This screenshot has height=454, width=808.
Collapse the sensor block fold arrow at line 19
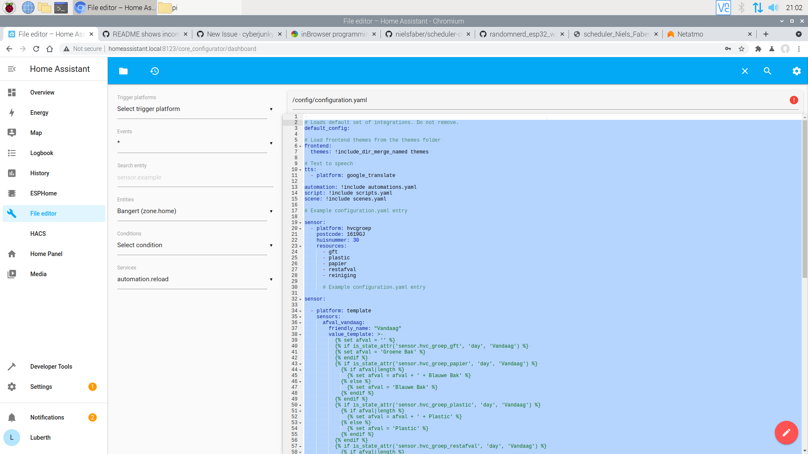(x=300, y=222)
